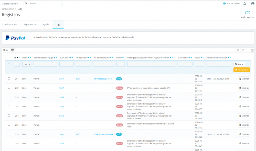Click Eliminar for log row 261
Screen dimensions: 256x151
click(x=244, y=79)
